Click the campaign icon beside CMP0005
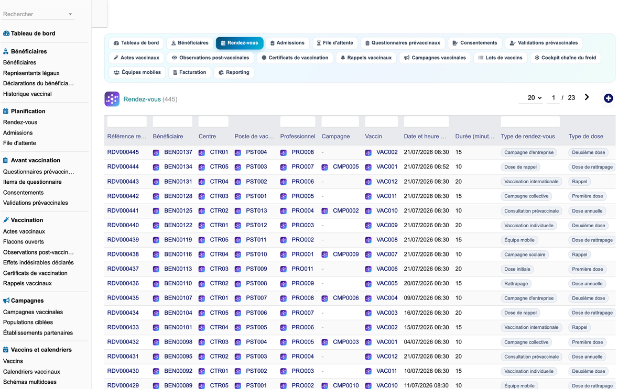Viewport: 629px width, 389px height. tap(324, 167)
